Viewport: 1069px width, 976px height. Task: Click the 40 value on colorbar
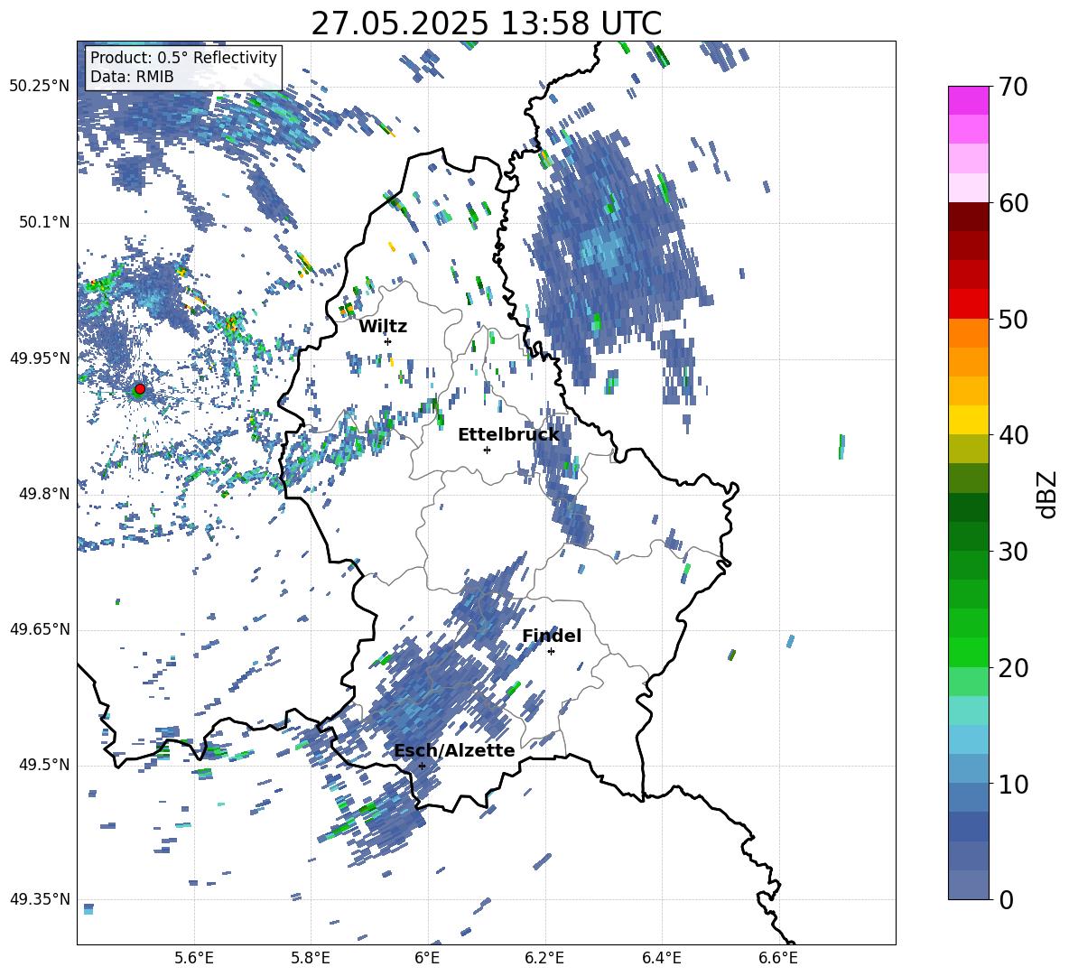pyautogui.click(x=1013, y=435)
